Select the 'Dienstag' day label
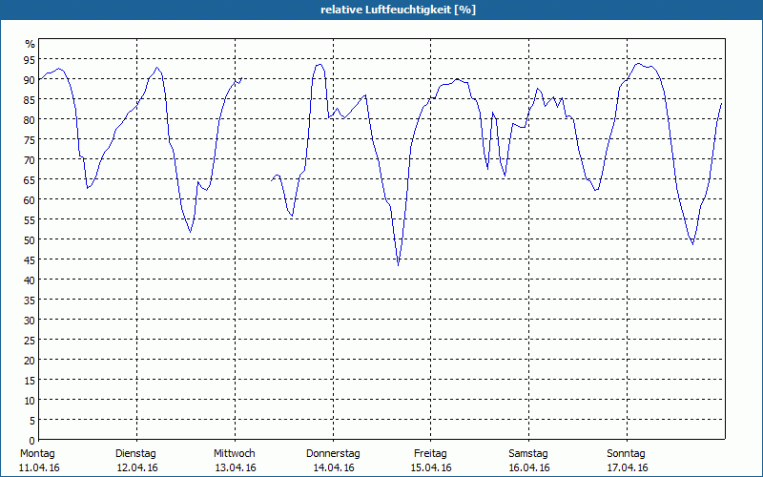The image size is (763, 477). [135, 453]
